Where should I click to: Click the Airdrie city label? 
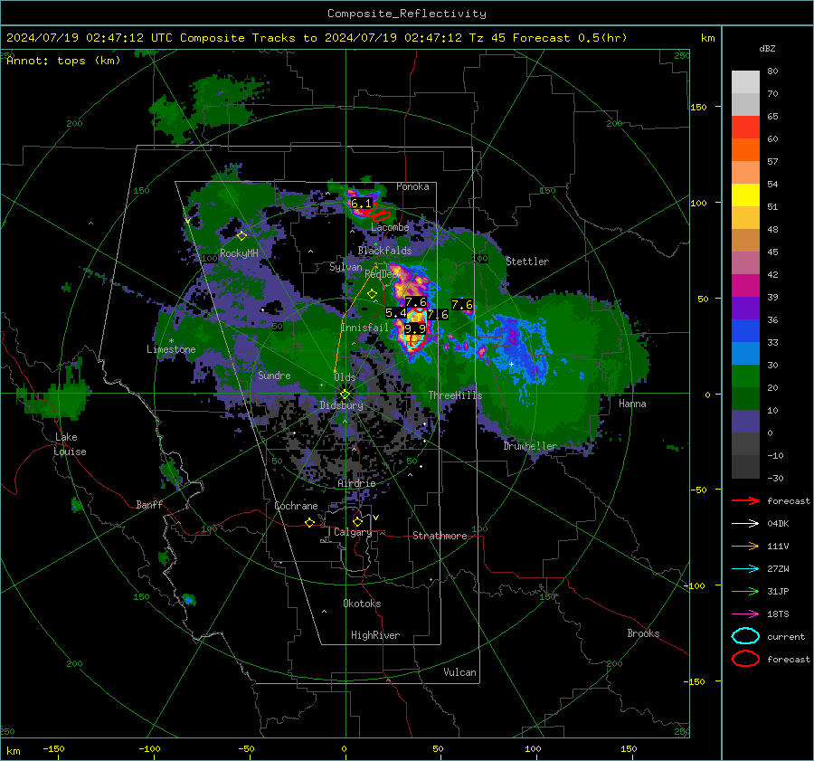coord(356,483)
